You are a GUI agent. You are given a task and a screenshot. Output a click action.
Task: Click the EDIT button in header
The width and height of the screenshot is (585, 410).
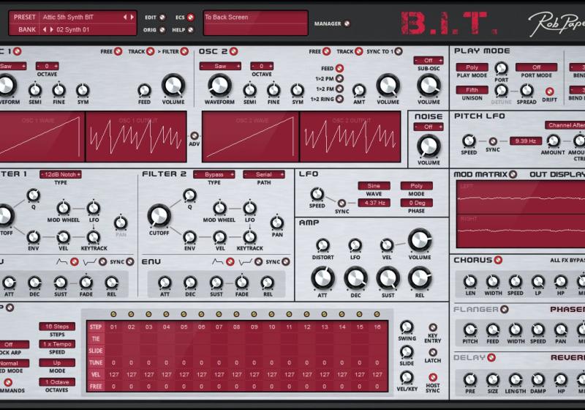point(162,17)
